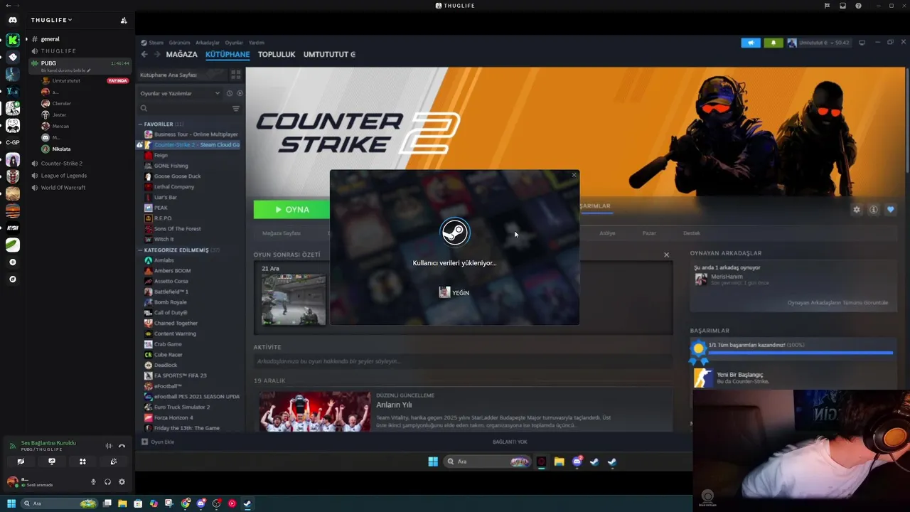Switch Steam to Big Picture mode icon

(862, 43)
